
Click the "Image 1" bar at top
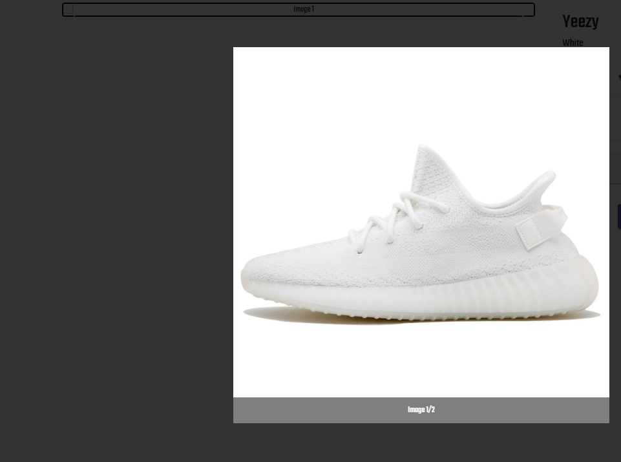click(299, 10)
